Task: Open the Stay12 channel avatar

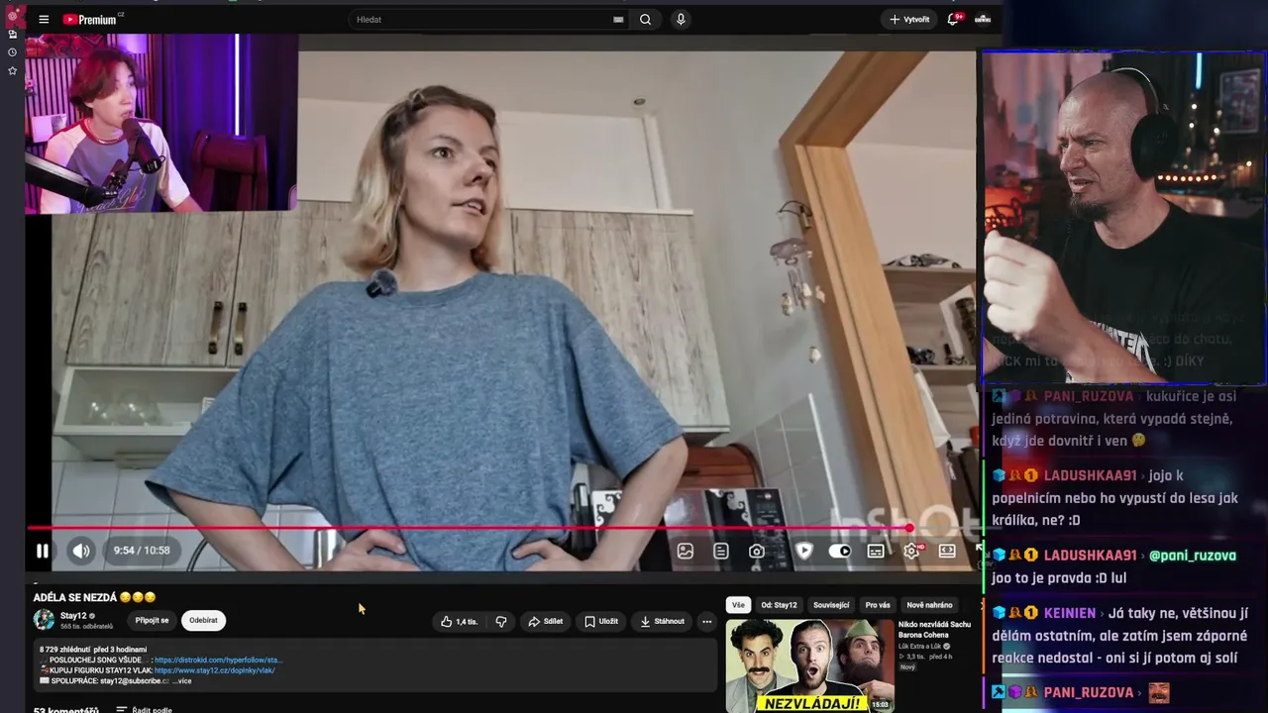Action: pos(44,620)
